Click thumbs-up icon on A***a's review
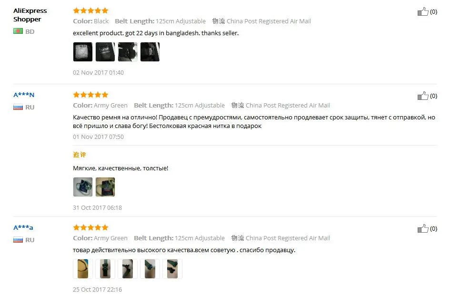This screenshot has height=294, width=451. coord(423,228)
